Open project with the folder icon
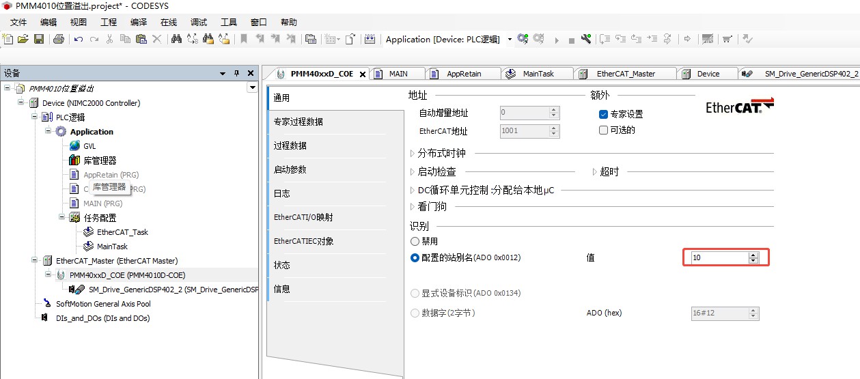The height and width of the screenshot is (379, 860). click(x=23, y=39)
